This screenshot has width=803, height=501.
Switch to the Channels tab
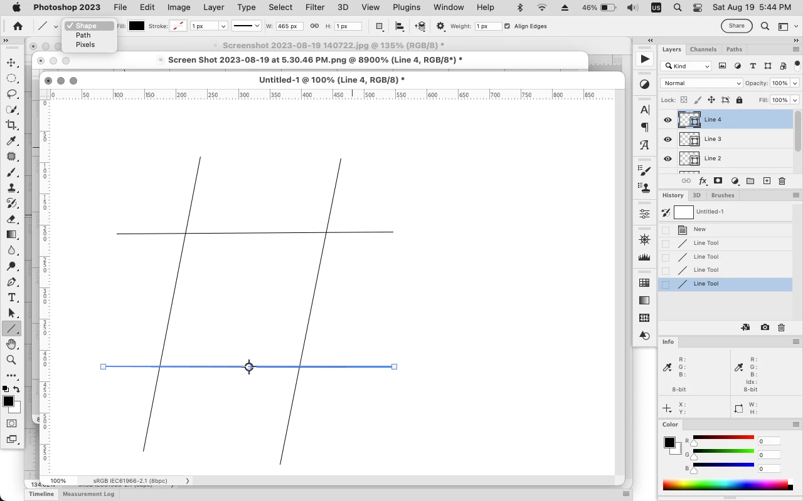tap(703, 49)
